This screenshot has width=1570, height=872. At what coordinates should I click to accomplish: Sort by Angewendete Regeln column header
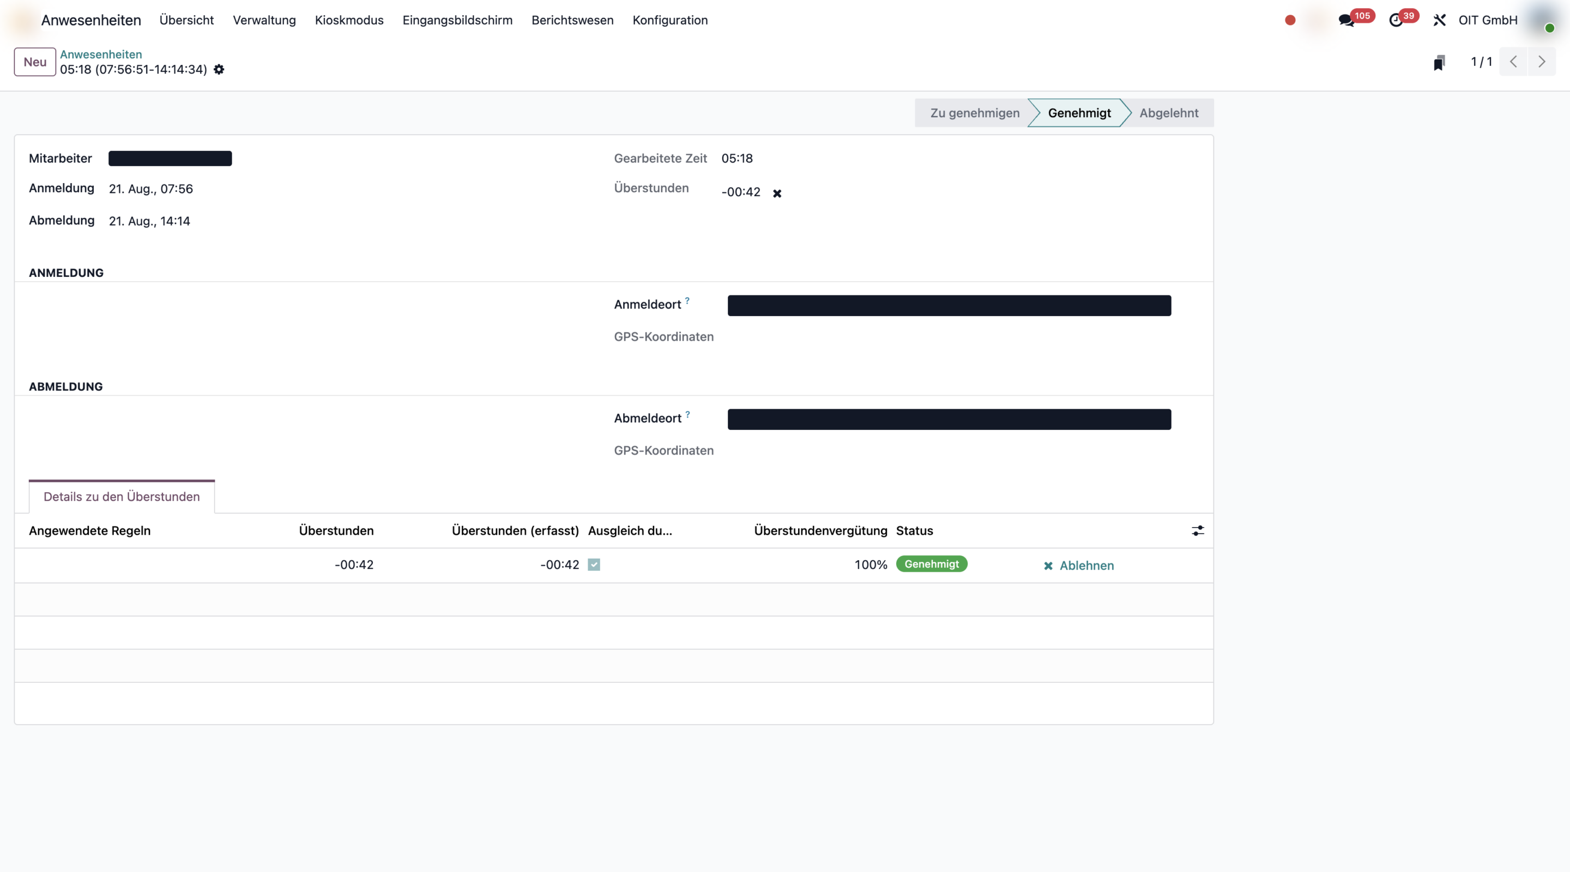pos(89,531)
